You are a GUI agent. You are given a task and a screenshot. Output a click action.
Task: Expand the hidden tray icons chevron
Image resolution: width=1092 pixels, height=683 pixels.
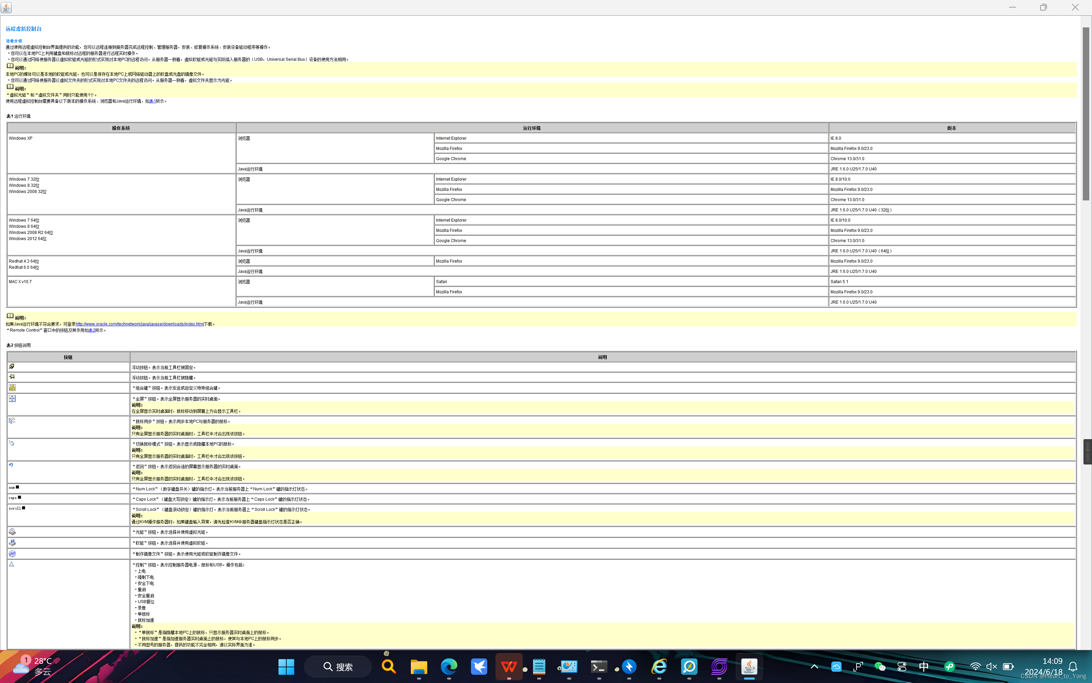814,666
